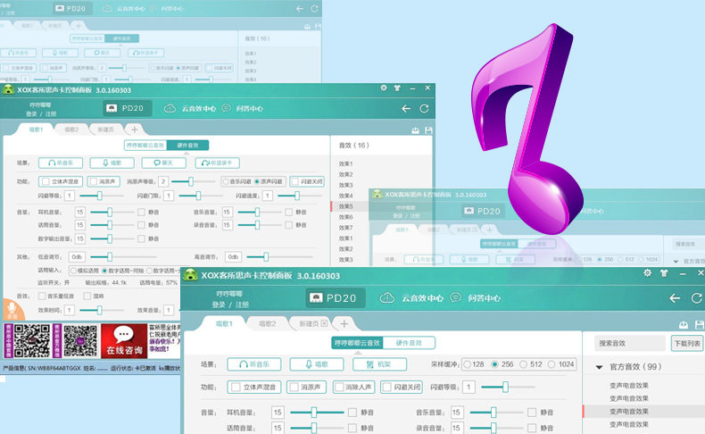Image resolution: width=705 pixels, height=434 pixels.
Task: Open settings gear in the frontmost window
Action: [648, 273]
